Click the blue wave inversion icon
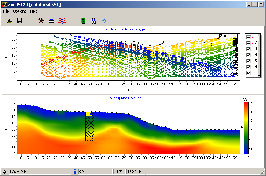Image resolution: width=266 pixels, height=176 pixels. [x=93, y=21]
